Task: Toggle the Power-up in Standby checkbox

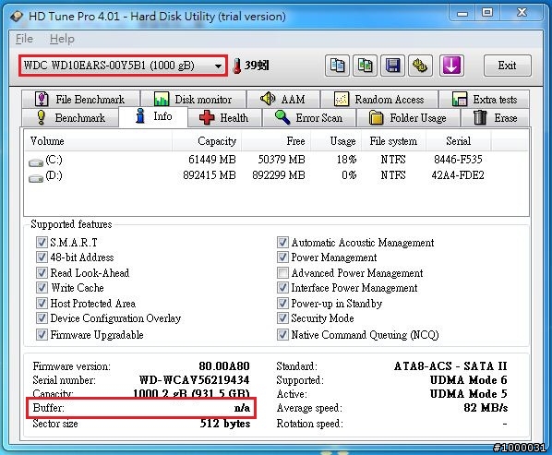Action: [x=282, y=303]
